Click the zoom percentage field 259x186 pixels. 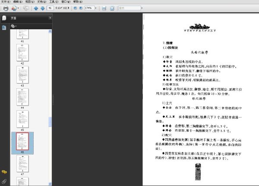coord(89,8)
